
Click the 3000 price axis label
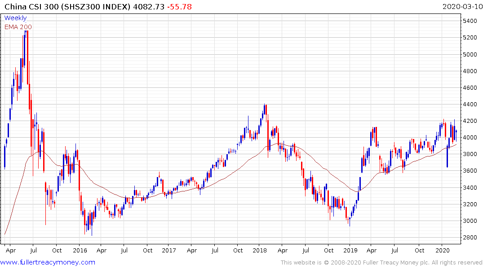(470, 221)
